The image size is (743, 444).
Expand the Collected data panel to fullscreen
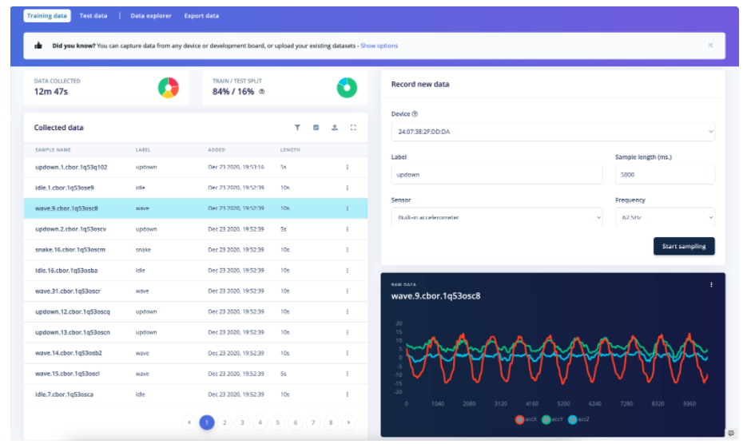(x=353, y=128)
